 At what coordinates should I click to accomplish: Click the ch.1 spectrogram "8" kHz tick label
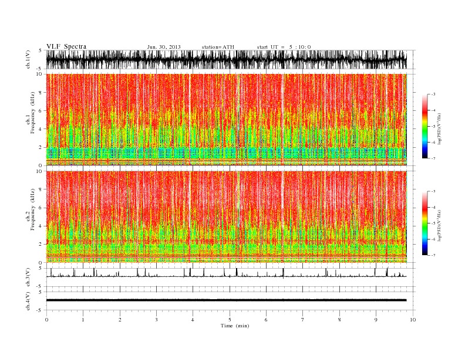click(x=41, y=93)
